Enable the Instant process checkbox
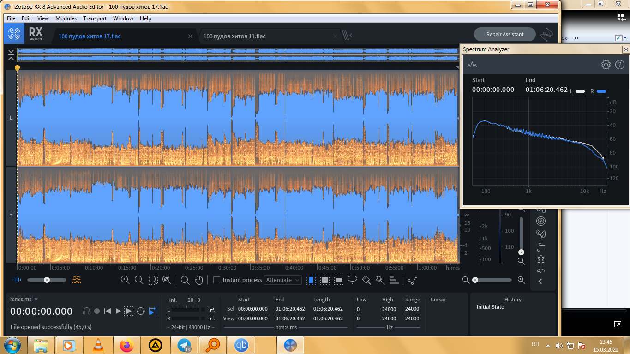The height and width of the screenshot is (354, 630). point(216,280)
